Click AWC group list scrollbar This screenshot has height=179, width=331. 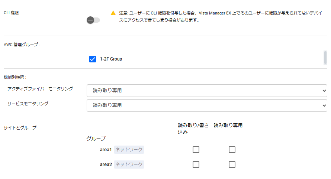click(325, 58)
